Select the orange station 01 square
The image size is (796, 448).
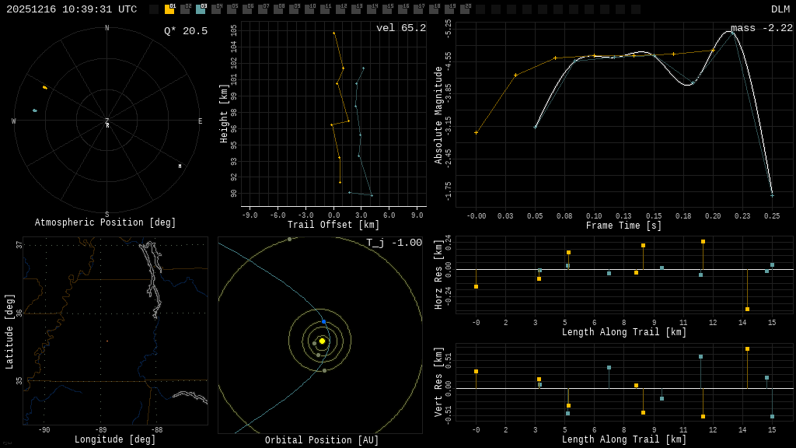point(169,9)
